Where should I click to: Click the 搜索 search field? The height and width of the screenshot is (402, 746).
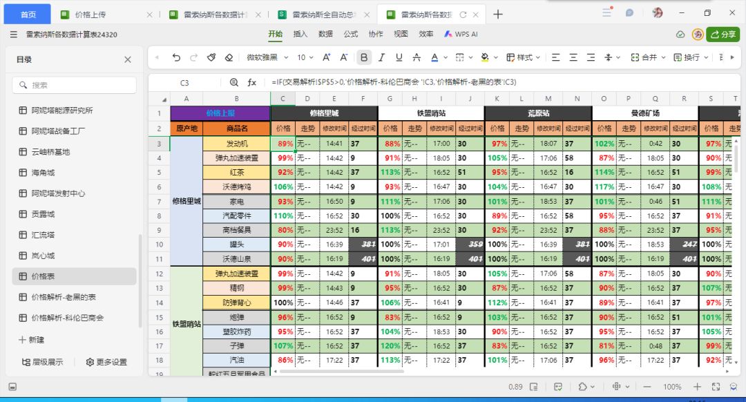pyautogui.click(x=74, y=85)
